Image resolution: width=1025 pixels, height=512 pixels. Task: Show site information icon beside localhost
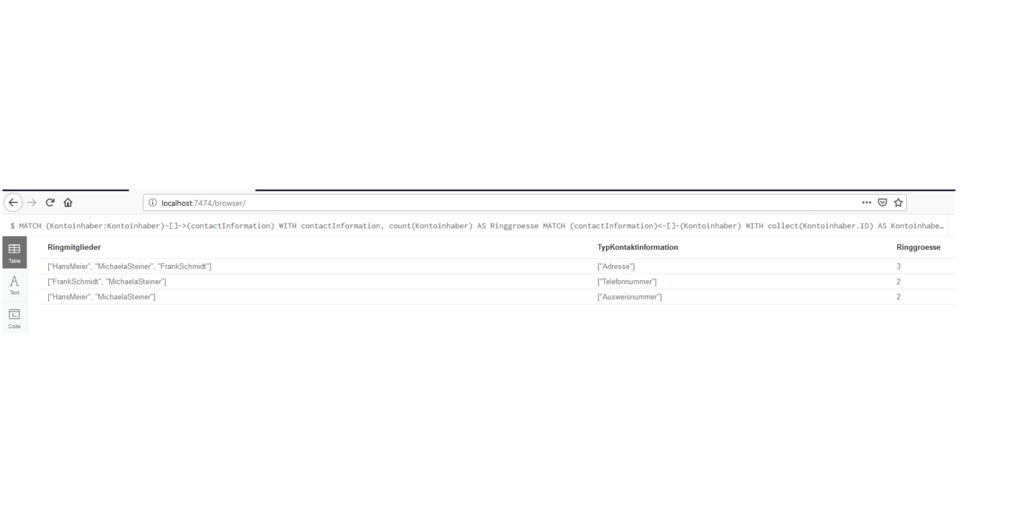tap(153, 203)
